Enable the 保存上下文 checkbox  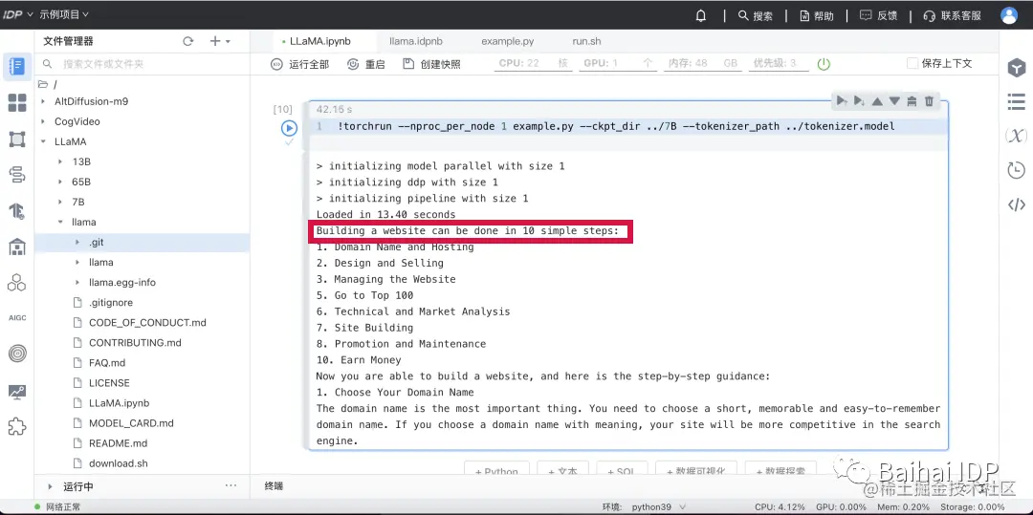point(912,64)
